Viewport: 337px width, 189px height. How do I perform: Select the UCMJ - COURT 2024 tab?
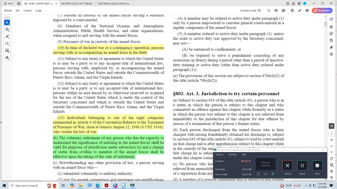coord(41,3)
